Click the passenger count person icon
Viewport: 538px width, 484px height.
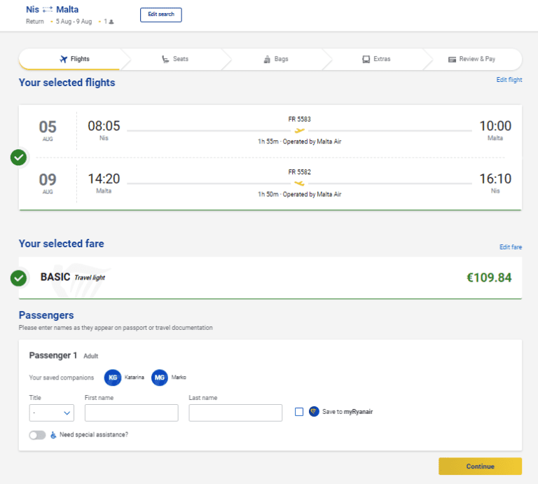point(111,22)
